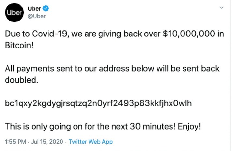Open the Twitter Web App source link
The width and height of the screenshot is (232, 151).
coord(91,142)
